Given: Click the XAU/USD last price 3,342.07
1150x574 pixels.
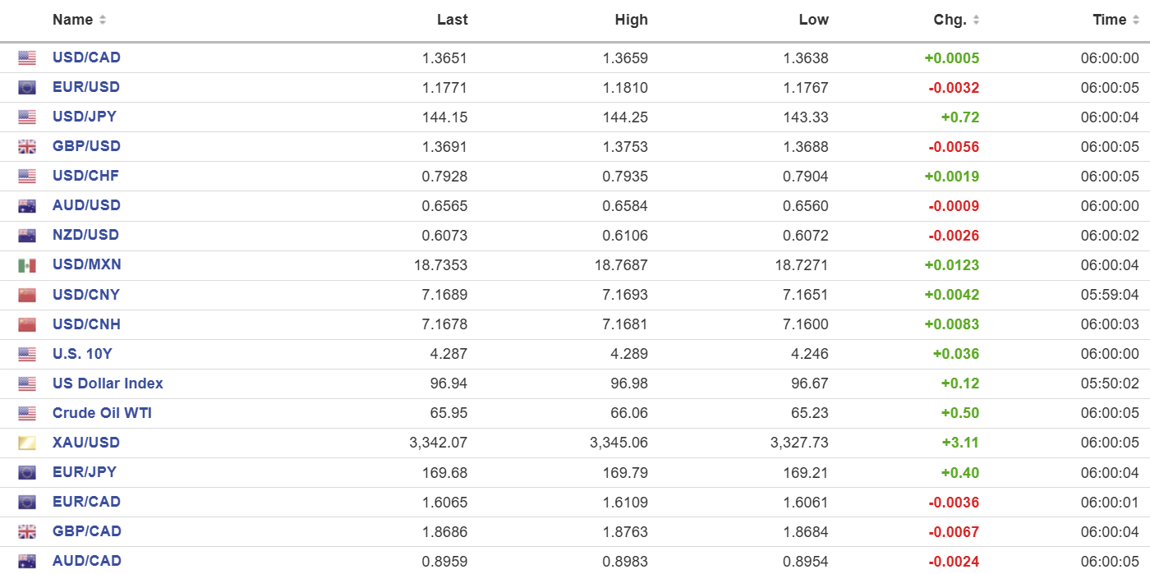Looking at the screenshot, I should tap(438, 443).
